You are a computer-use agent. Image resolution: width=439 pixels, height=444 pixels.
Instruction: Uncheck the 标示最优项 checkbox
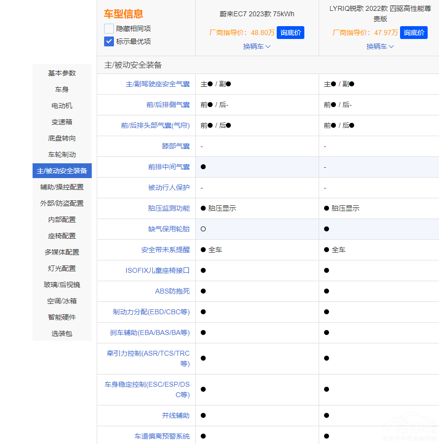pyautogui.click(x=109, y=41)
